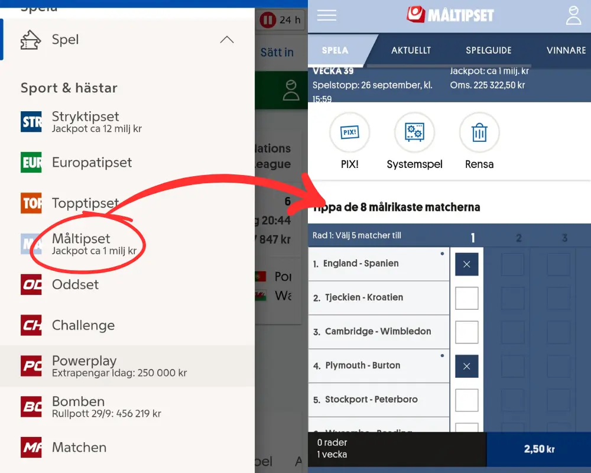The height and width of the screenshot is (473, 591).
Task: Open Powerplay Extrapengar entry
Action: click(128, 366)
